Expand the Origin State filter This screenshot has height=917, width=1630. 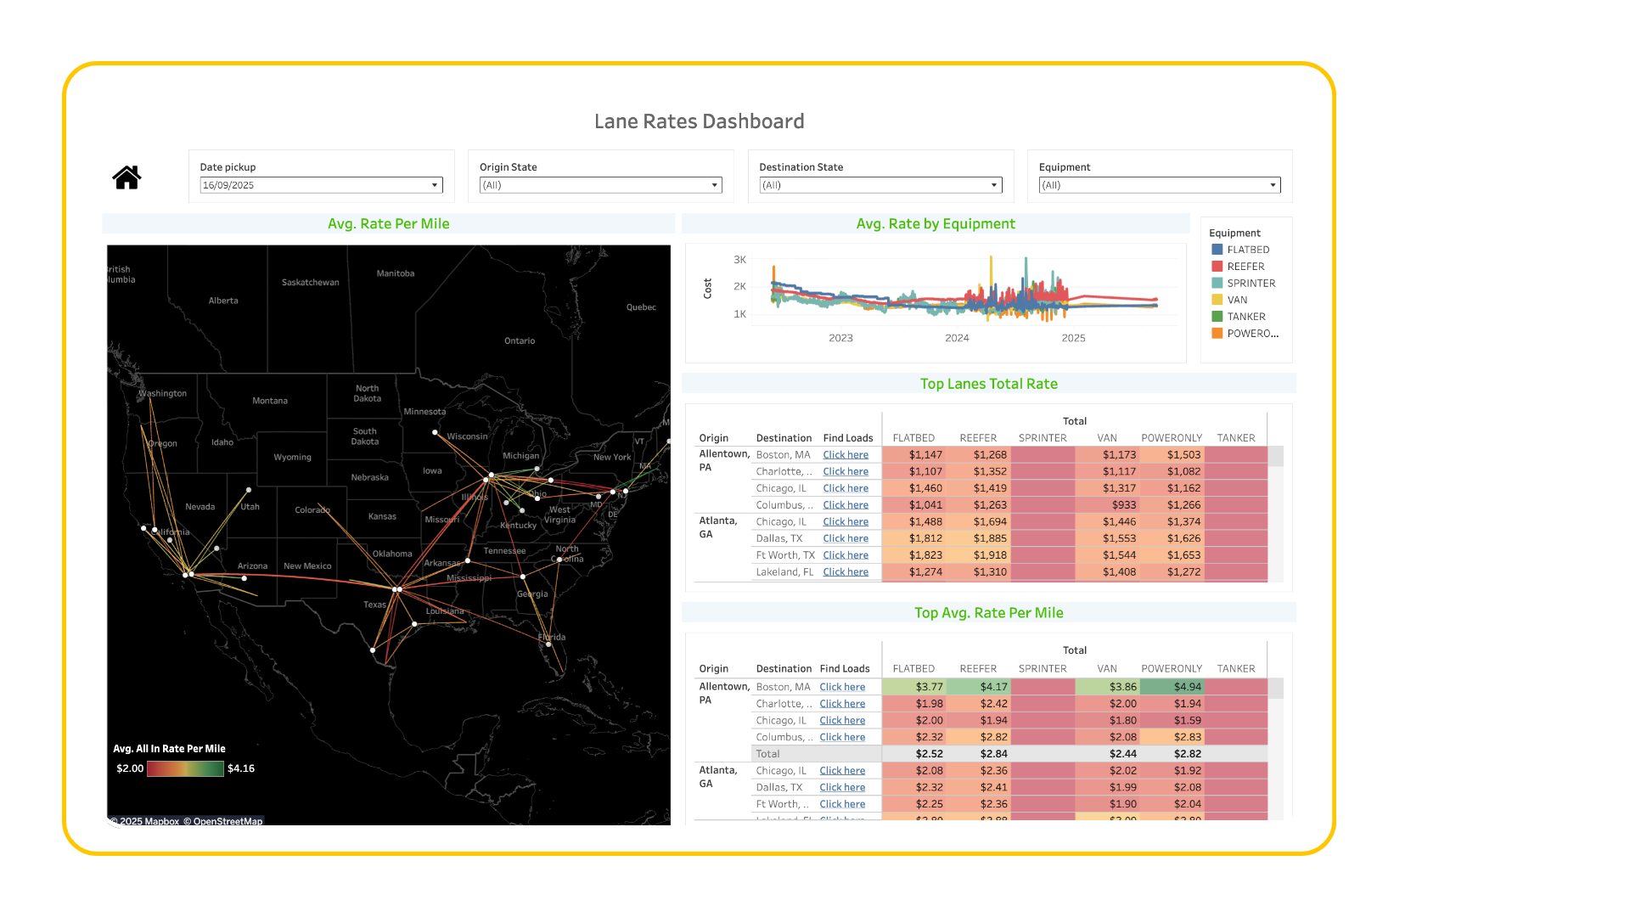coord(600,185)
